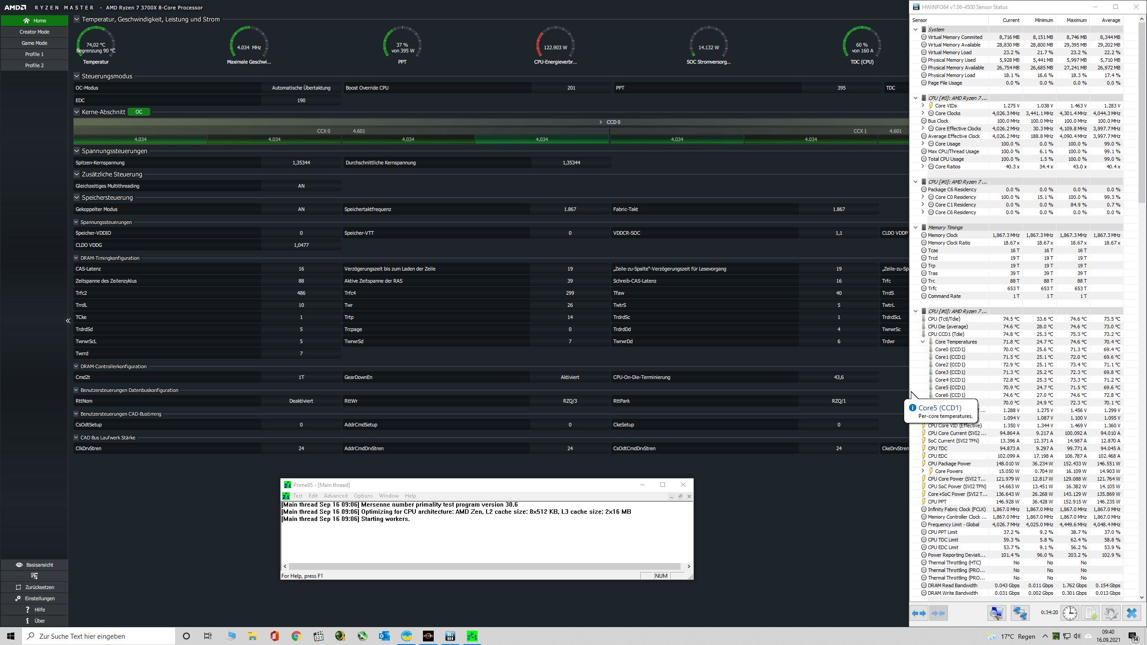Collapse Temperatur, Geschwindigkeit, Leistung section

(x=77, y=19)
